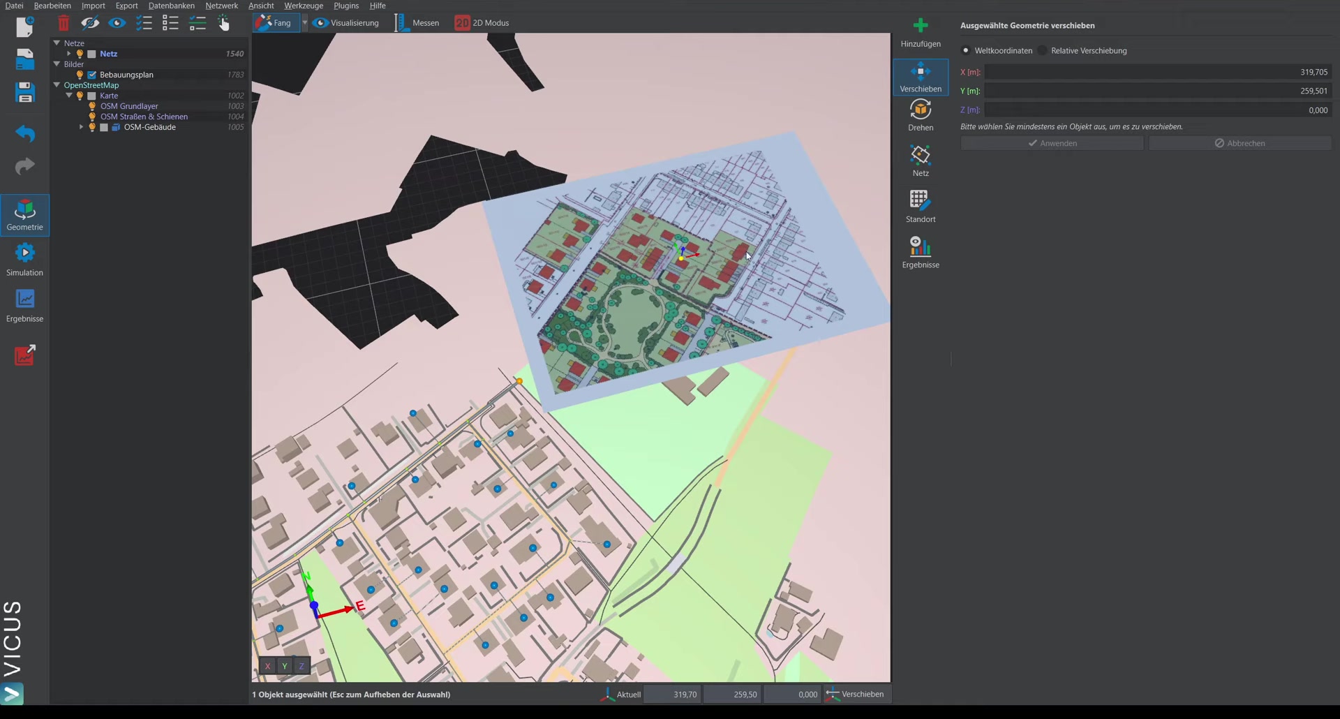Hide selected objects with crossed eye icon
Screen dimensions: 1340x719
tap(90, 23)
